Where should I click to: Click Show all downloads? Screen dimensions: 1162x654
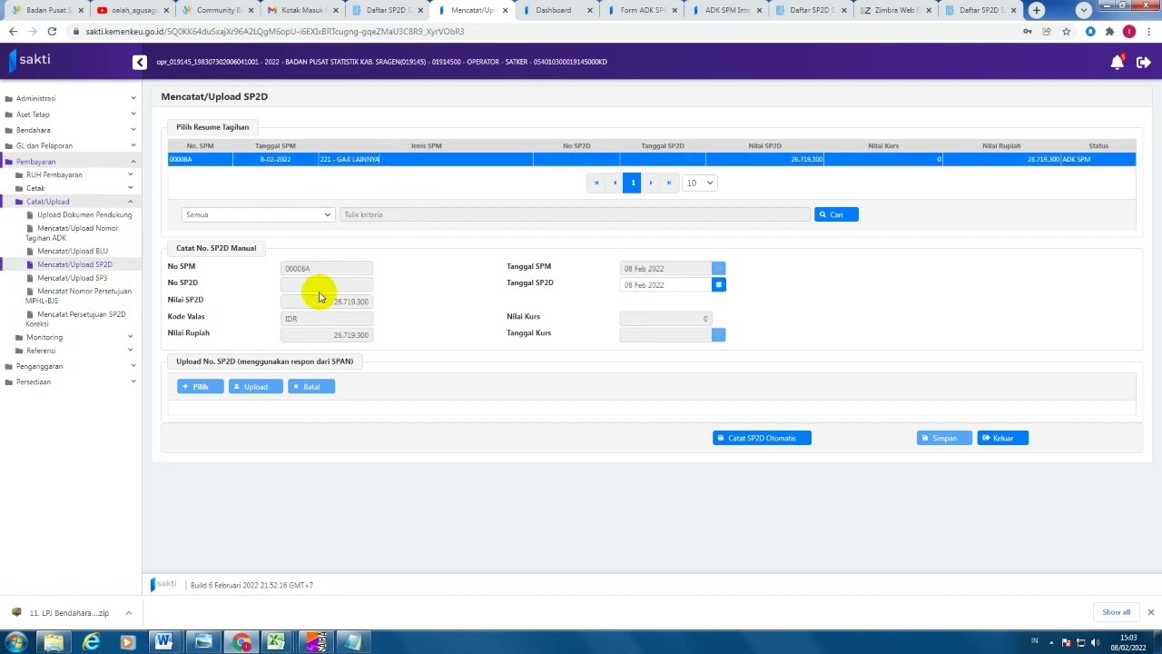(1117, 612)
